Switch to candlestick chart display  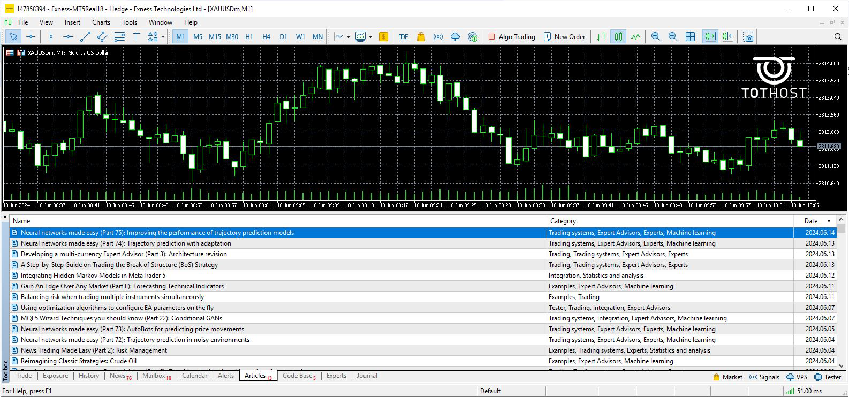point(618,36)
